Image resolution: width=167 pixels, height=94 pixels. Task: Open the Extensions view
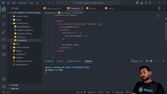click(4, 39)
